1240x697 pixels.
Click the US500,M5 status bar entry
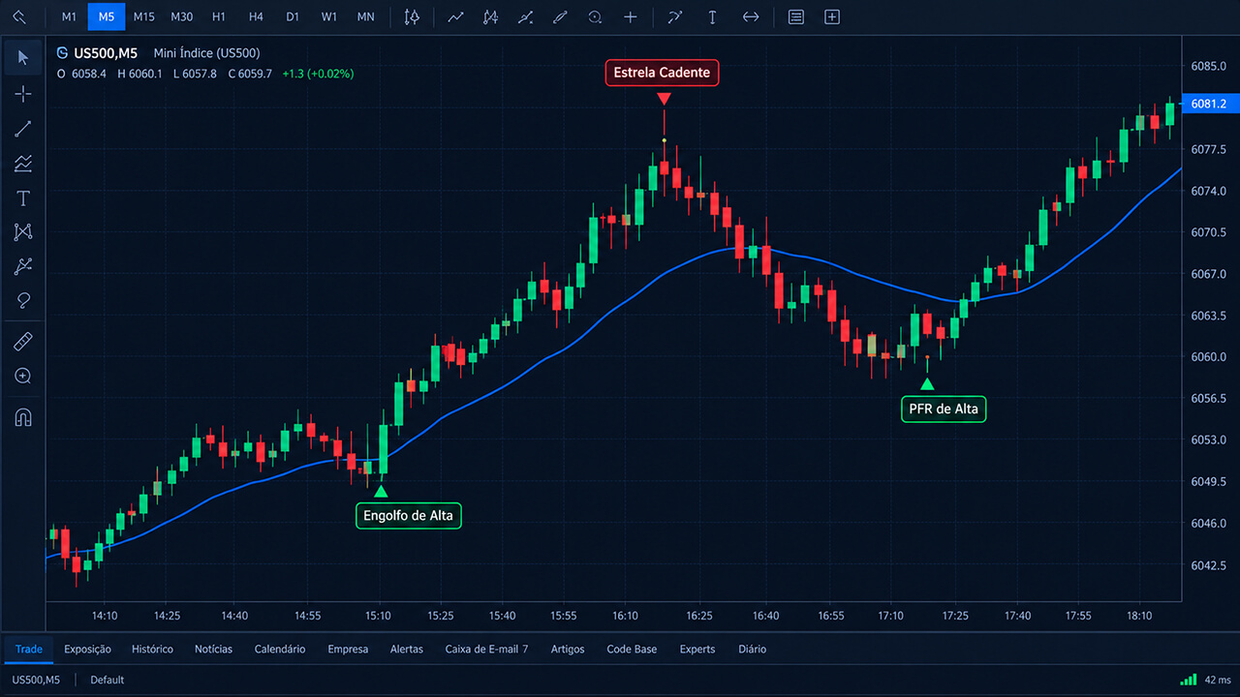(x=36, y=680)
